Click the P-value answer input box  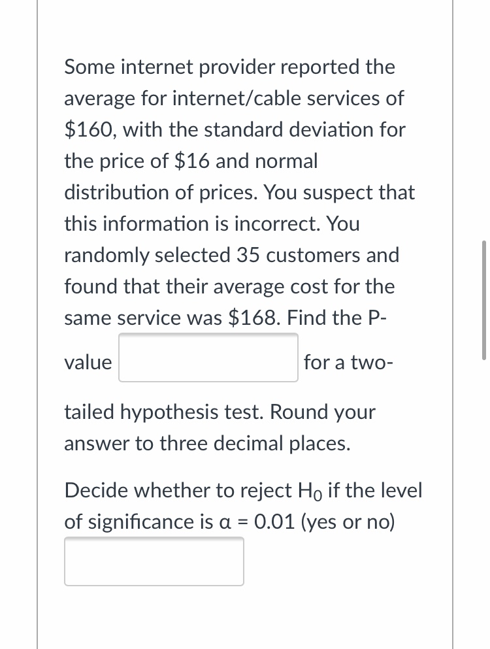pyautogui.click(x=208, y=358)
